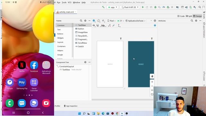Select ImageView in the palette list

pos(82,32)
